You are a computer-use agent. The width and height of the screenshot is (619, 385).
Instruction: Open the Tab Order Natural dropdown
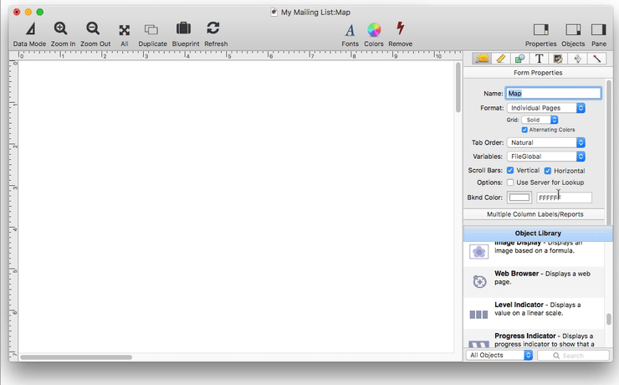point(546,142)
